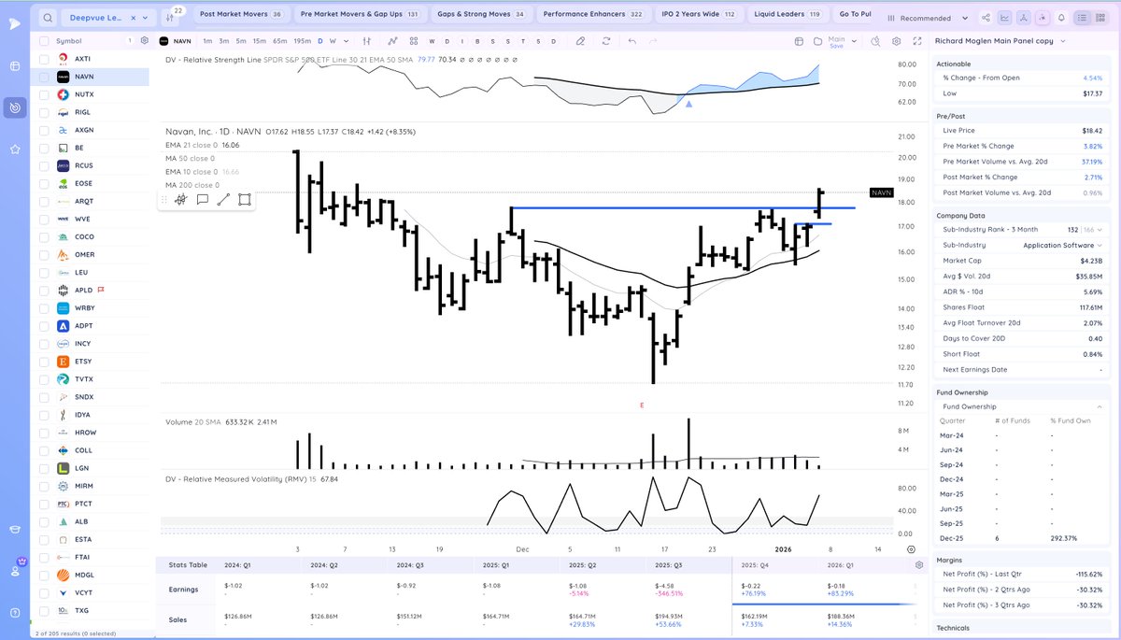This screenshot has width=1121, height=640.
Task: Select the WRBY symbol row
Action: click(x=90, y=307)
